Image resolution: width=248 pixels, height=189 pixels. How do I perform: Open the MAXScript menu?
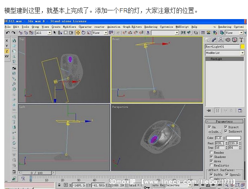pos(182,27)
